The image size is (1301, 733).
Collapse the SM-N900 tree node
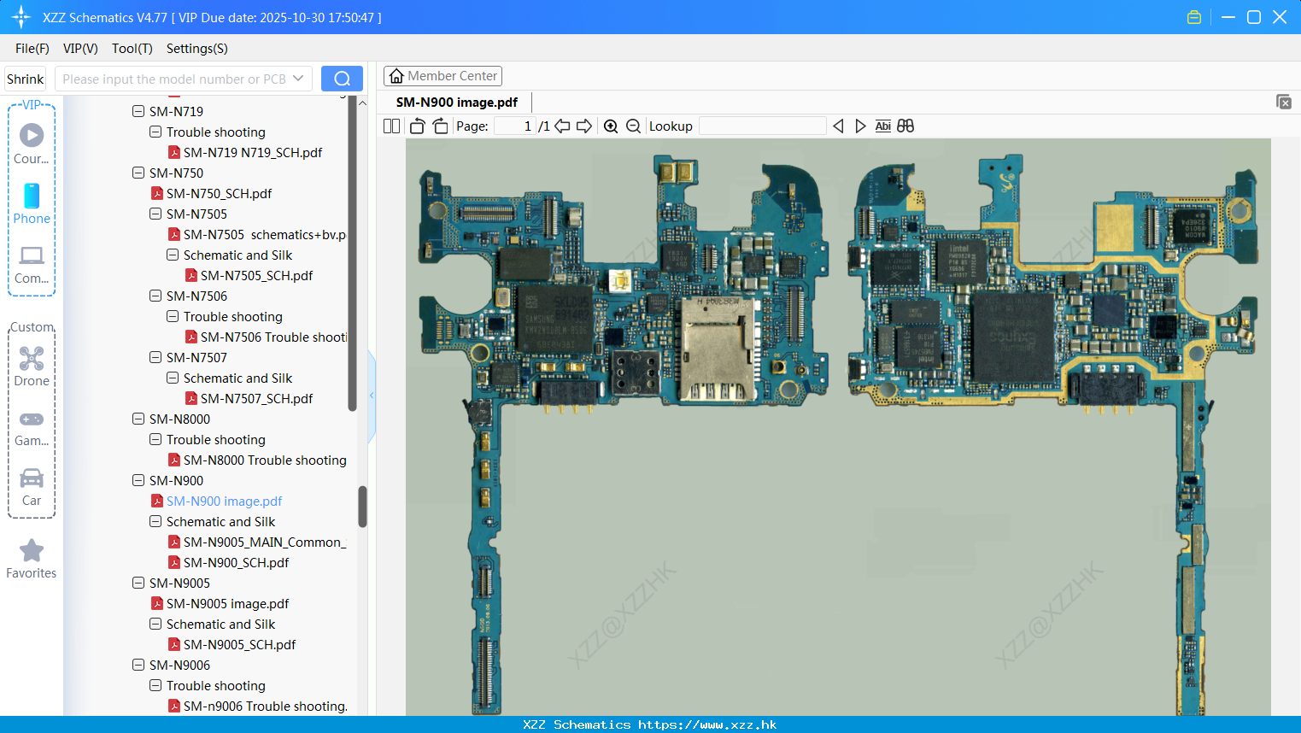[x=138, y=480]
